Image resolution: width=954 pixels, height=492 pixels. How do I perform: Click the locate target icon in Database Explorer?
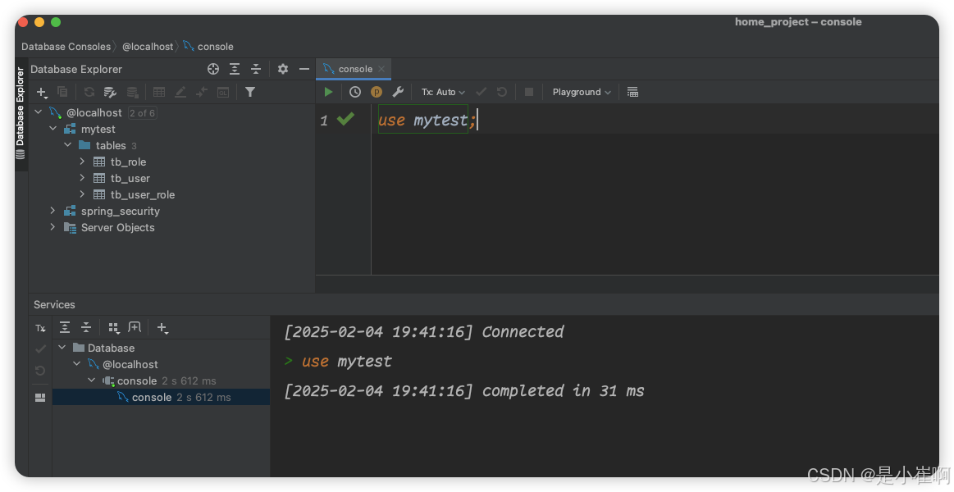(213, 69)
